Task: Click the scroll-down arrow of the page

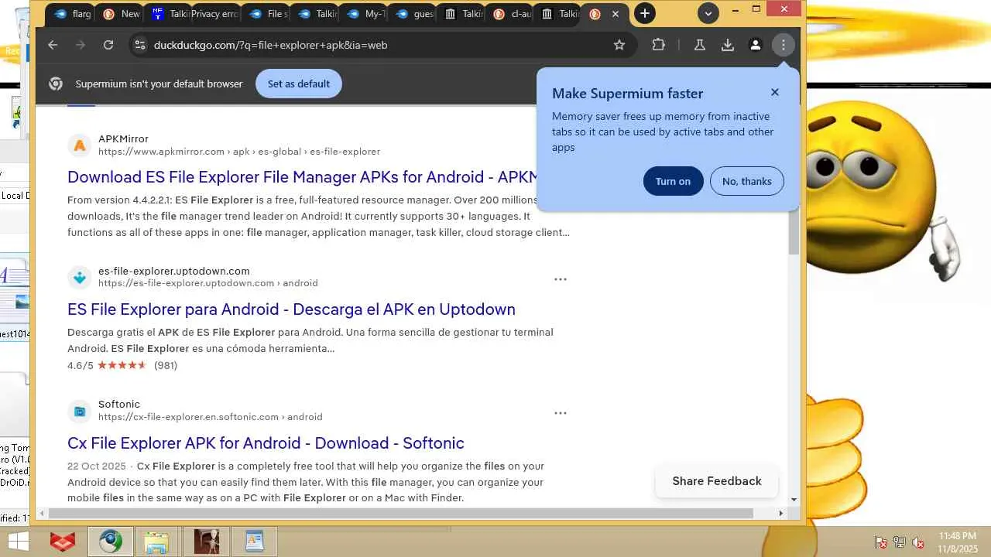Action: [x=794, y=500]
